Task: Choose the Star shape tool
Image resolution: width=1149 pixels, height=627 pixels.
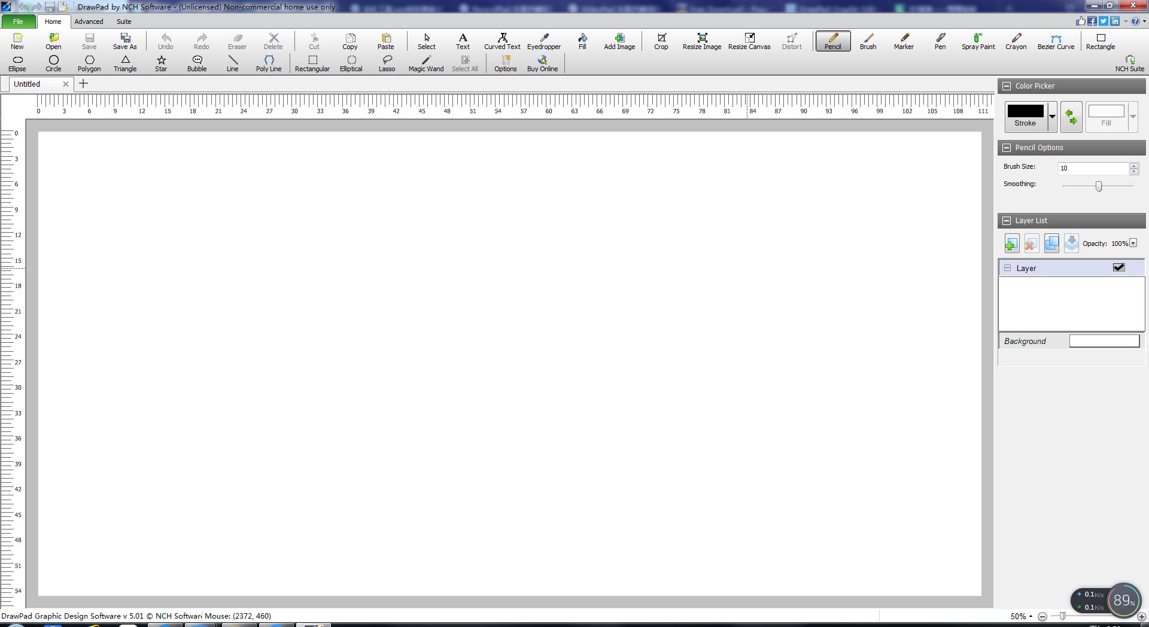Action: (x=160, y=63)
